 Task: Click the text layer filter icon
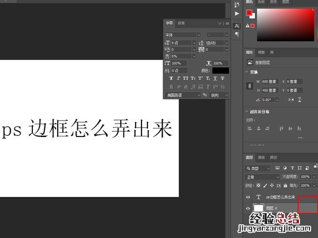(292, 168)
